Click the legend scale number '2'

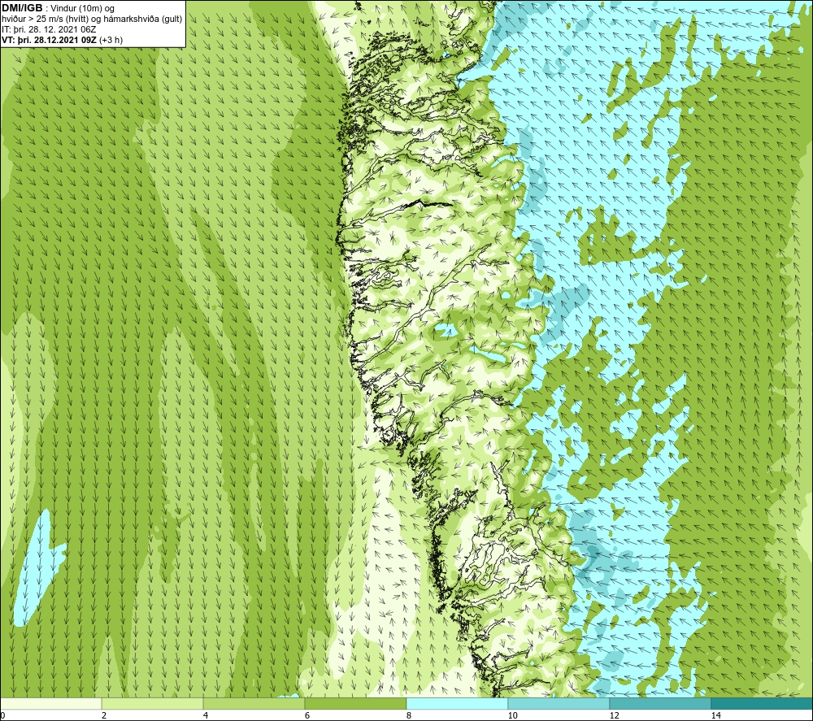[x=104, y=715]
